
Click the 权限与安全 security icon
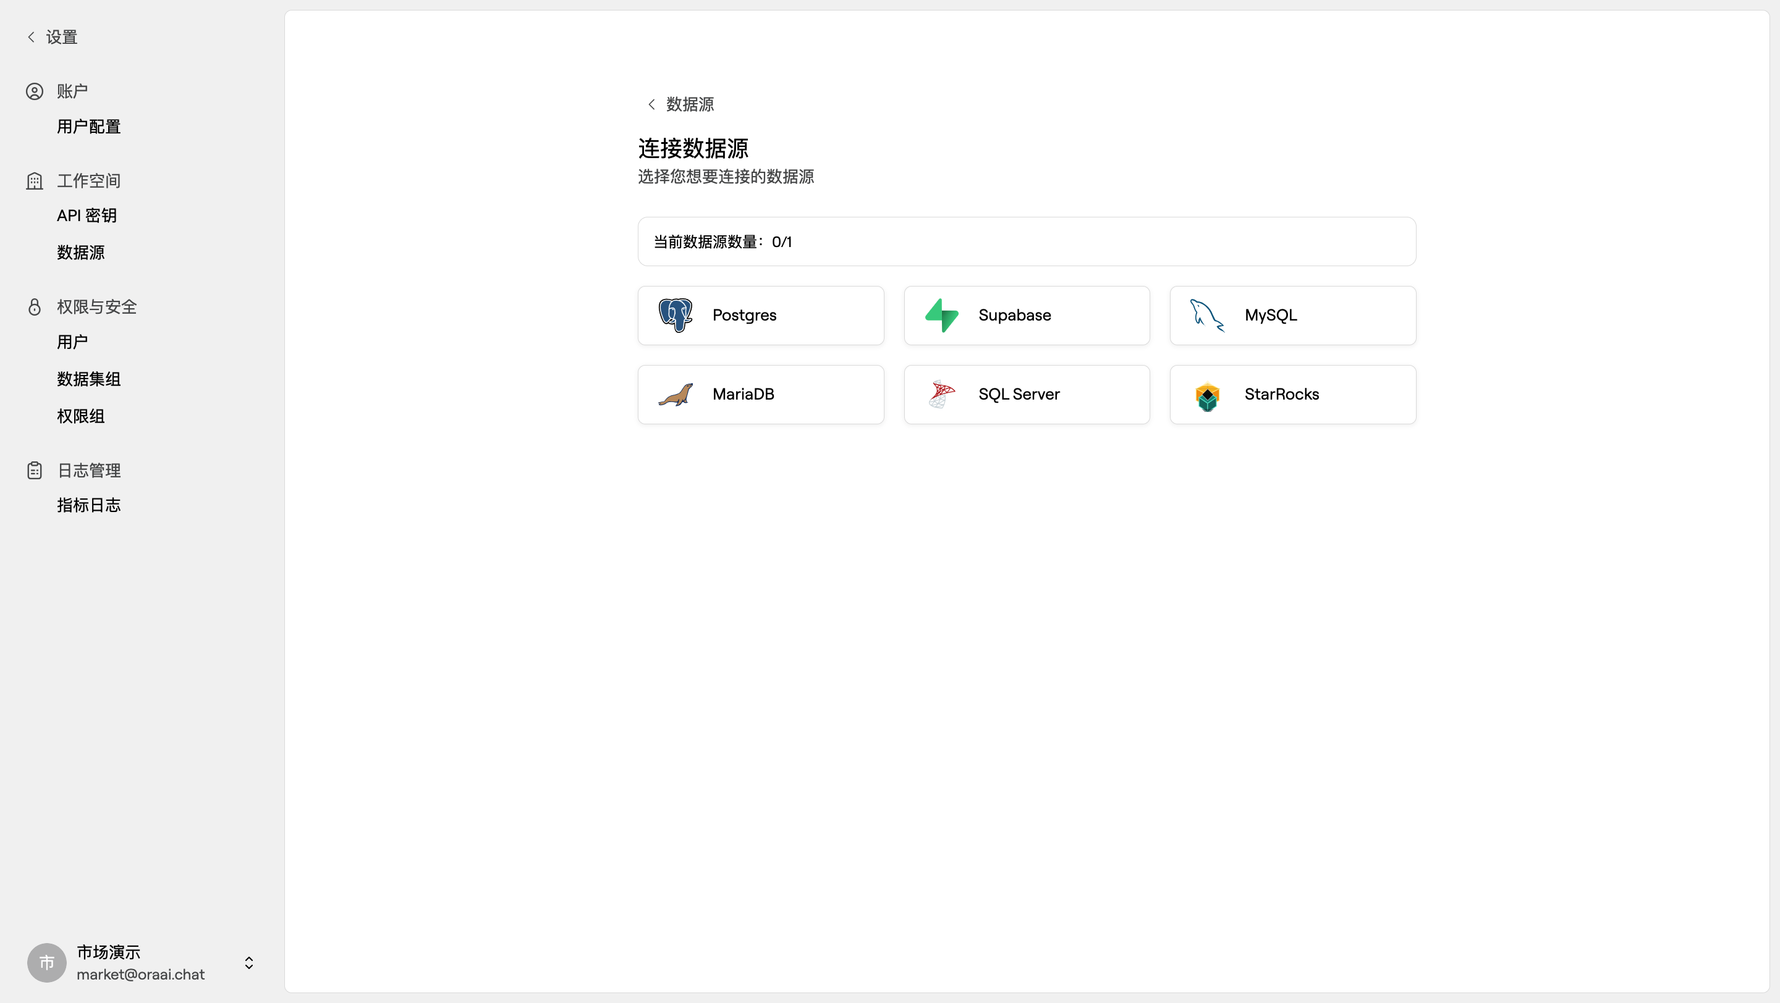[x=35, y=306]
